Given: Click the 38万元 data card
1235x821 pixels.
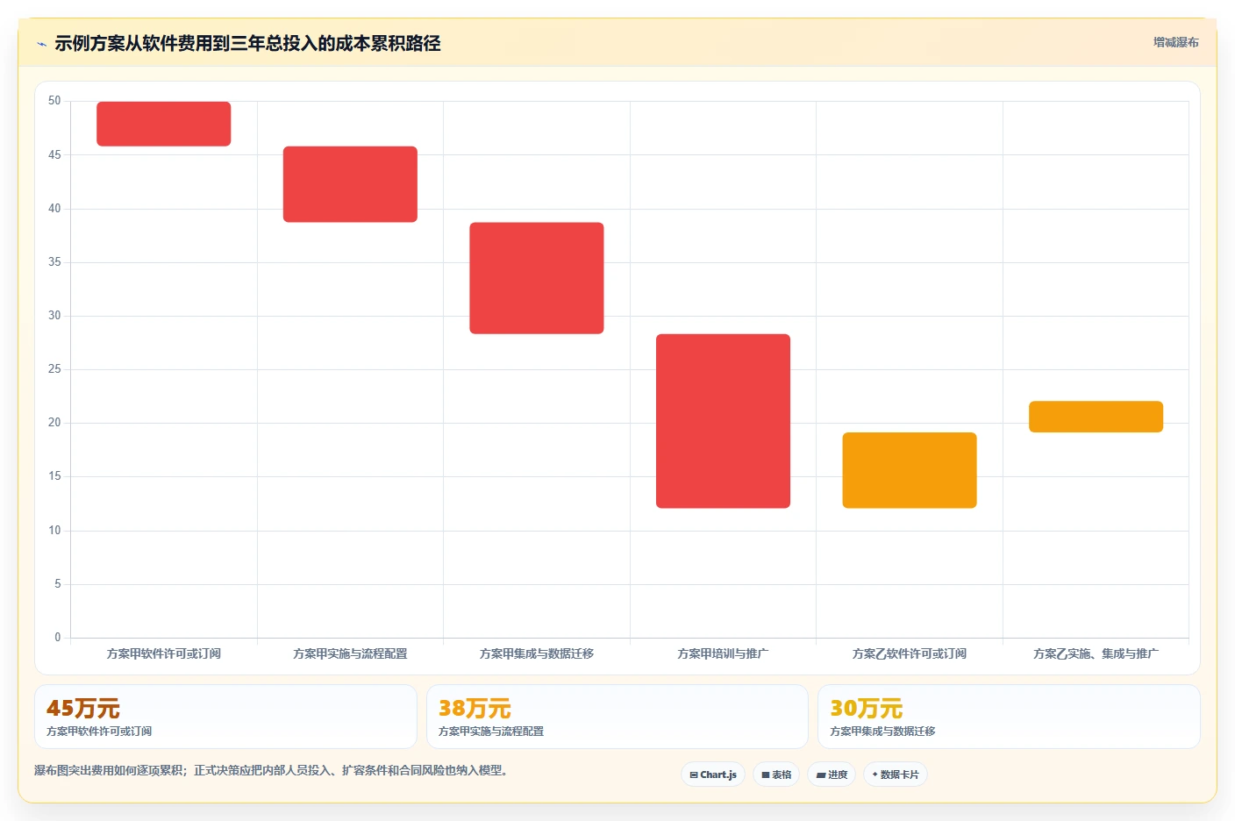Looking at the screenshot, I should (617, 717).
